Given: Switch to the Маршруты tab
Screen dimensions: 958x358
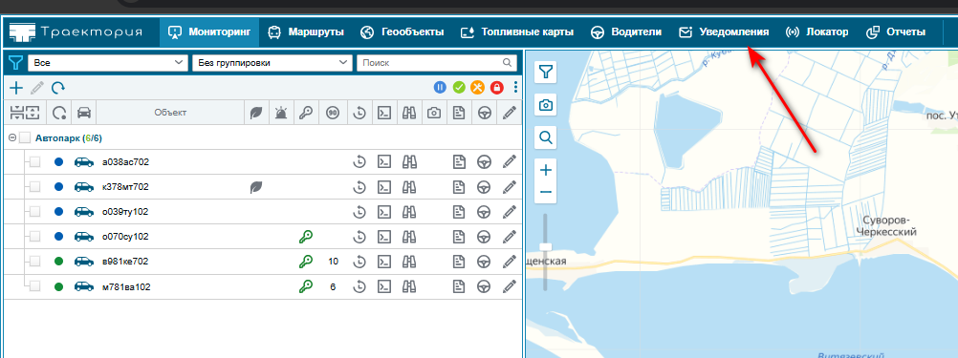Looking at the screenshot, I should [306, 32].
